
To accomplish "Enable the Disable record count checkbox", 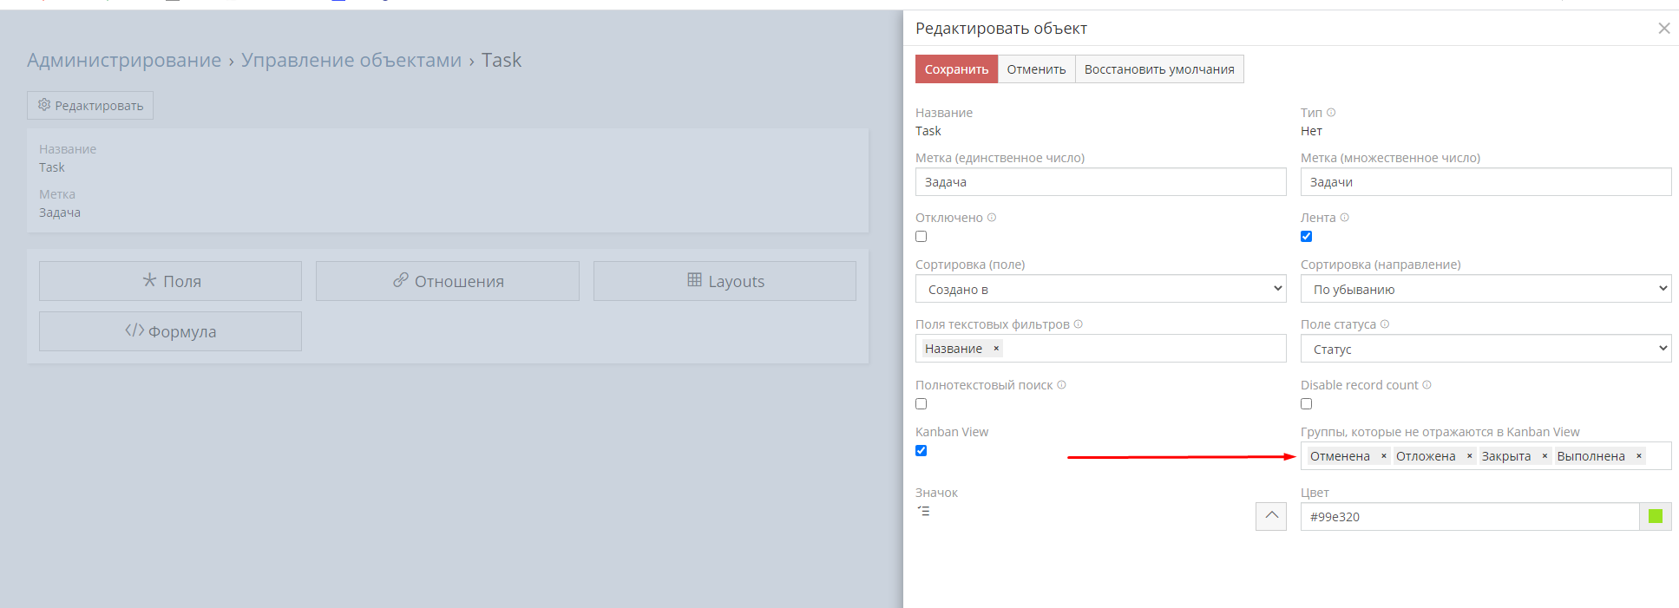I will (x=1306, y=404).
